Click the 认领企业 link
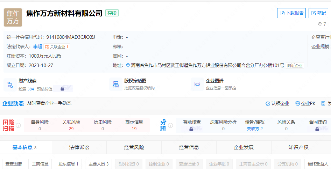The height and width of the screenshot is (169, 331). 280,103
